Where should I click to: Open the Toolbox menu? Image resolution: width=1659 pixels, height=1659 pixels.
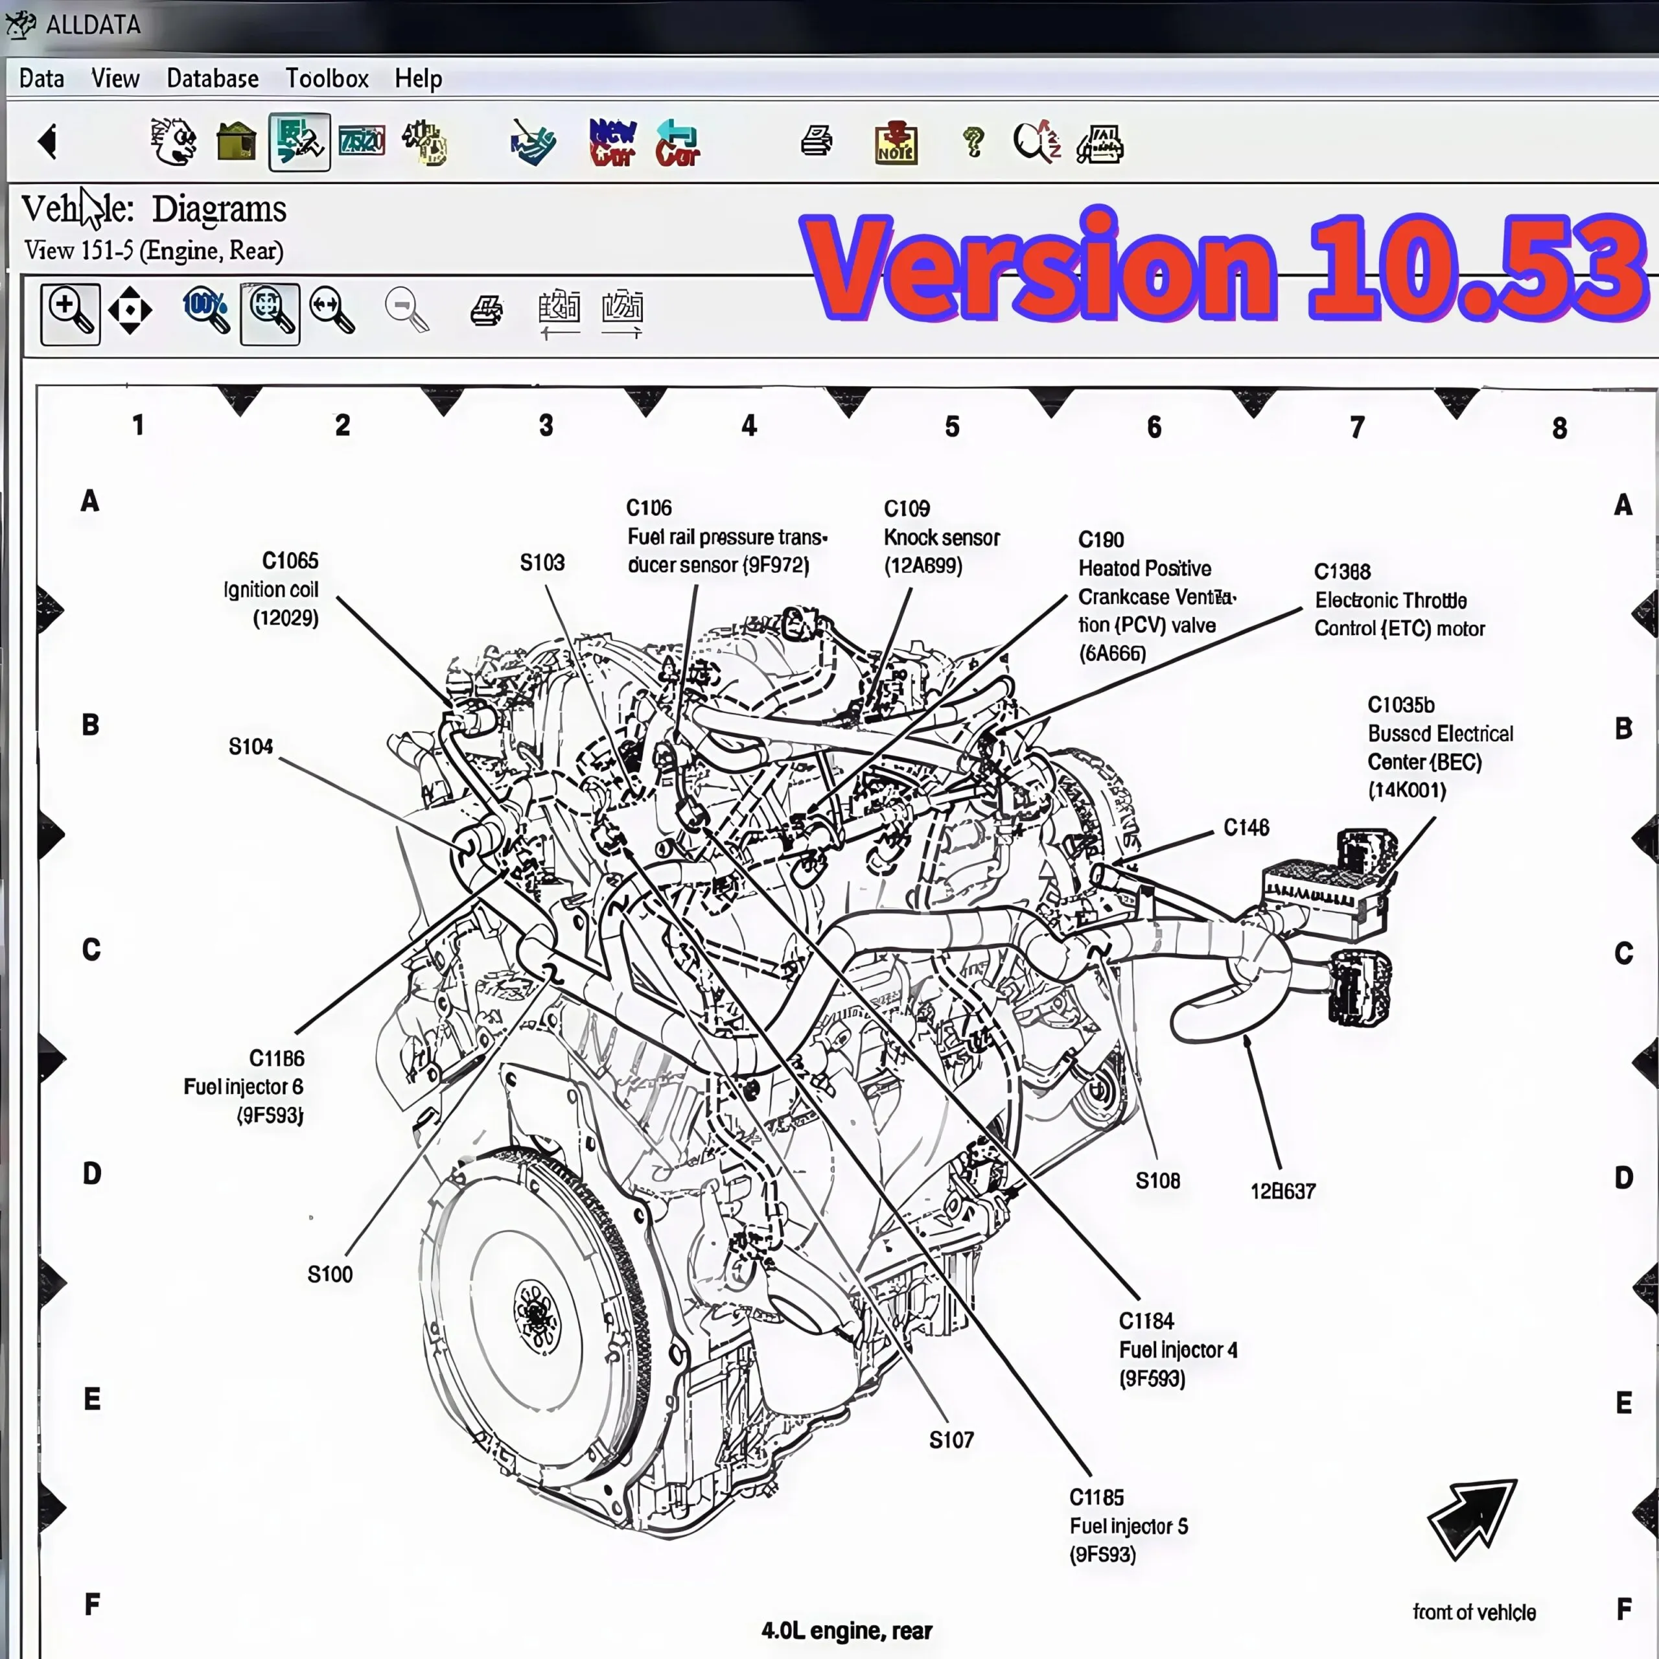point(327,79)
